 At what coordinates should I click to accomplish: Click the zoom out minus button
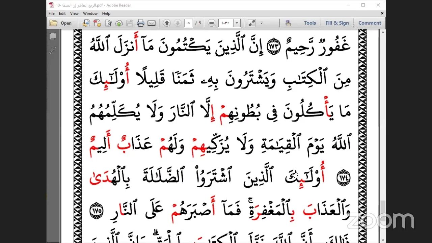[x=212, y=23]
